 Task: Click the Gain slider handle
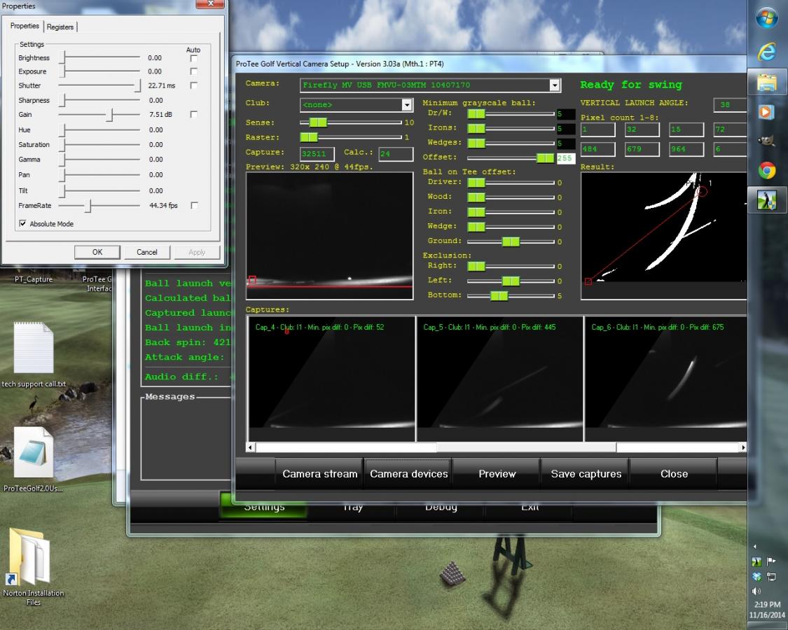(x=109, y=115)
